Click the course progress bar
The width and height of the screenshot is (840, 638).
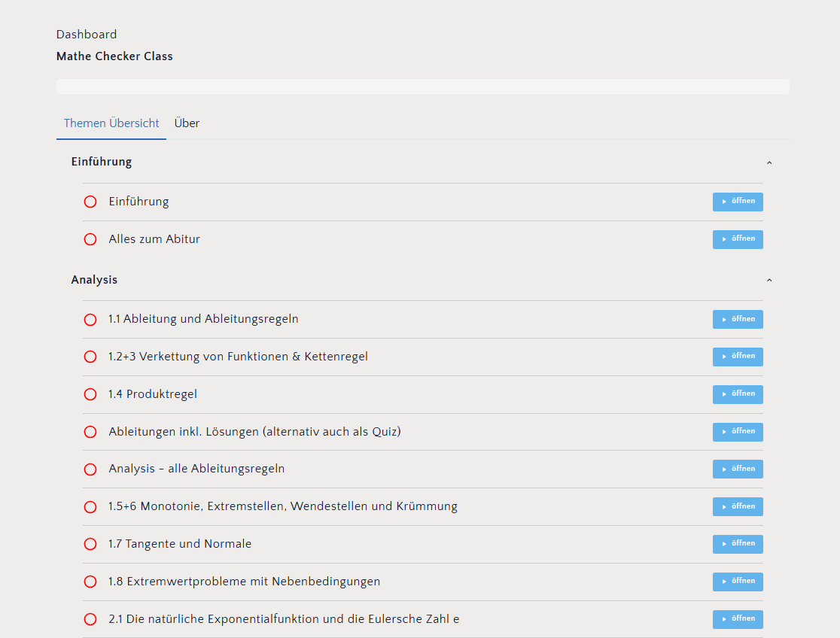point(422,87)
